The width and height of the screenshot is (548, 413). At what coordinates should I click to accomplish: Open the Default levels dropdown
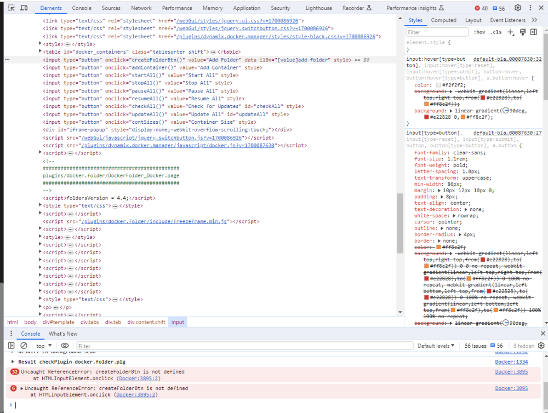(x=436, y=346)
